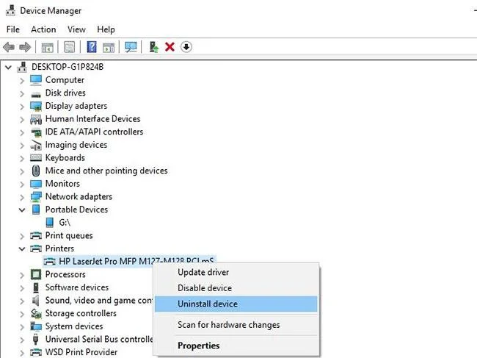Expand the Monitors category
The height and width of the screenshot is (358, 477).
point(22,184)
